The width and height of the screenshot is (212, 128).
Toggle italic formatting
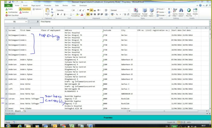[x=61, y=14]
